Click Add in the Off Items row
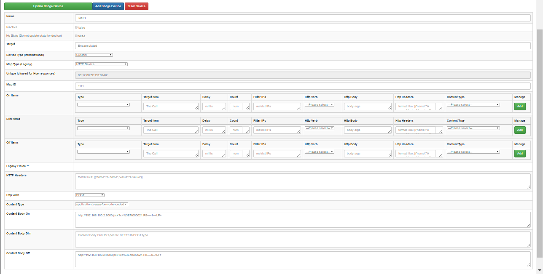Image resolution: width=543 pixels, height=274 pixels. click(520, 154)
